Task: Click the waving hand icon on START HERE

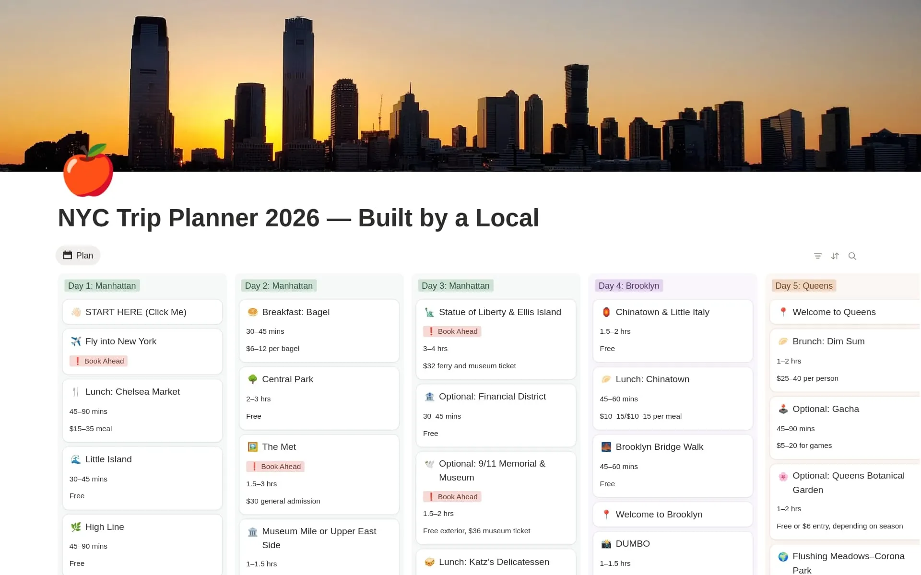Action: pyautogui.click(x=76, y=312)
